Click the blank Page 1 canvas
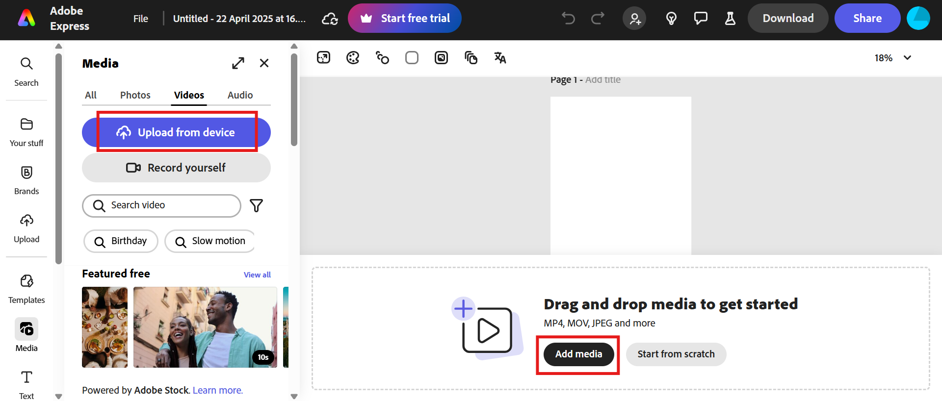 621,175
